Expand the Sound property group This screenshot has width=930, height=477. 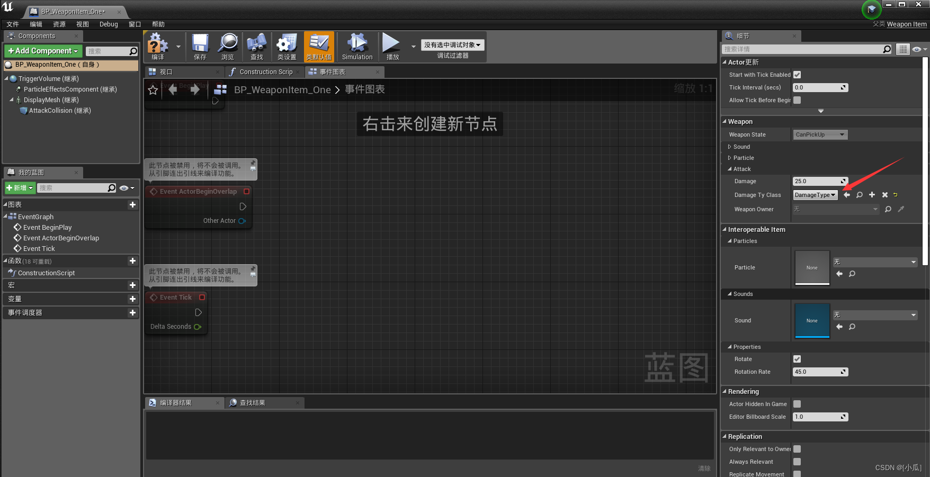(730, 147)
